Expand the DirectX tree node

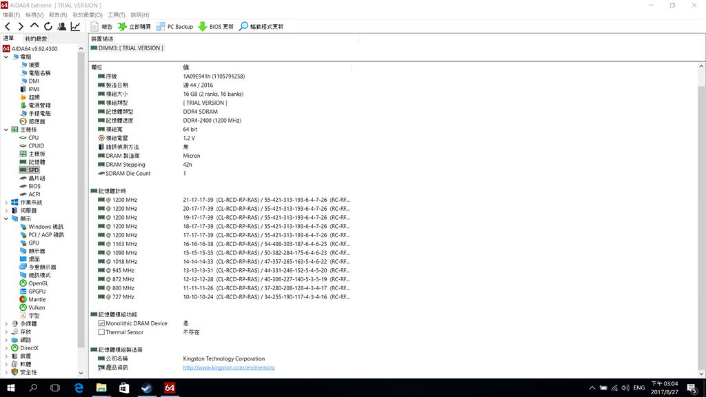(6, 348)
